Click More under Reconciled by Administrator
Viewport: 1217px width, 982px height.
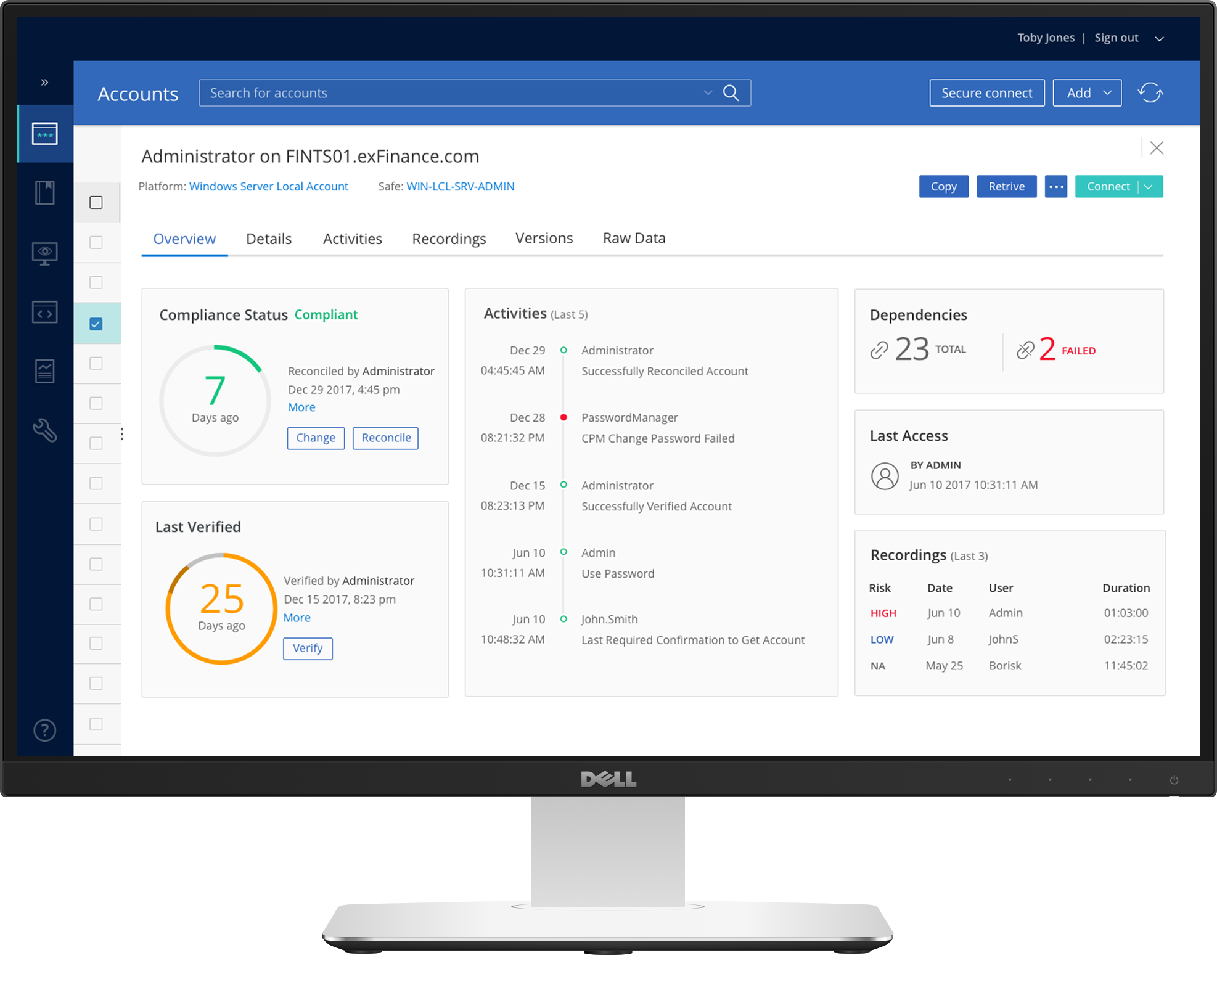[x=301, y=407]
